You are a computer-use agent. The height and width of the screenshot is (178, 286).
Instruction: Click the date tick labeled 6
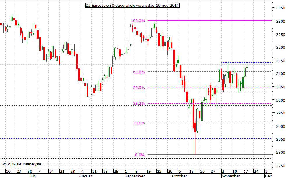coord(180,172)
